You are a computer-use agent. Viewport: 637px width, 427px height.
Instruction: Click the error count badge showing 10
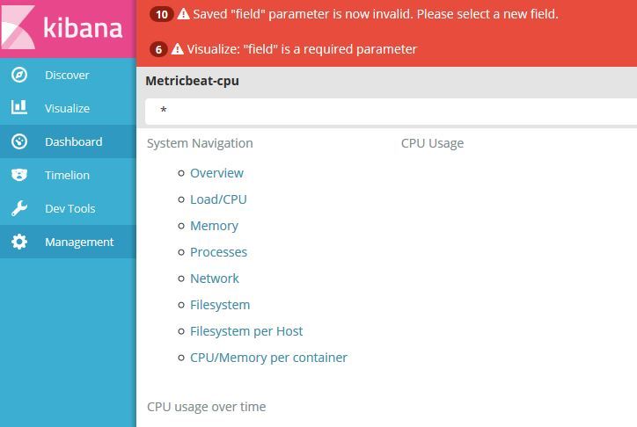[x=162, y=15]
